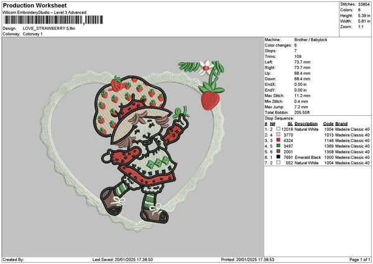Click the height value '5.39 in'
Viewport: 373px width, 264px height.
pyautogui.click(x=364, y=16)
